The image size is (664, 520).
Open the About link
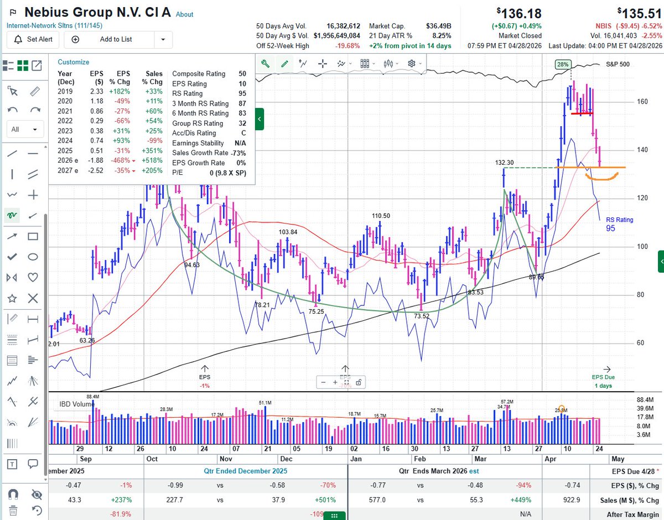(185, 15)
